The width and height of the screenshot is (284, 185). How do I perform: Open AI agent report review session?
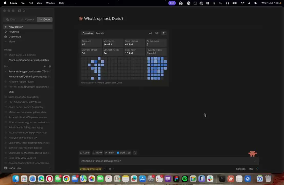[x=28, y=82]
